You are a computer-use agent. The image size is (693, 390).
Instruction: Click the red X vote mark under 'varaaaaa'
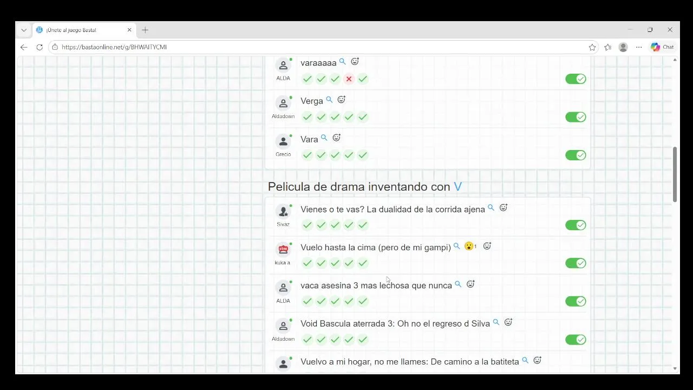click(349, 79)
